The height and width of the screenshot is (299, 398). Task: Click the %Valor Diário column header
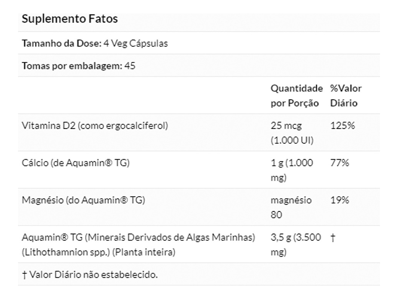(x=346, y=96)
